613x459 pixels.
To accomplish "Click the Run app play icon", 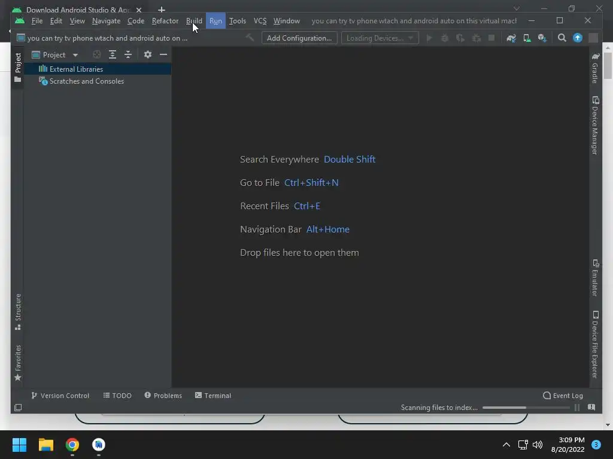I will coord(429,38).
